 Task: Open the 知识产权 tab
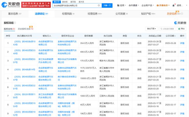148,14
